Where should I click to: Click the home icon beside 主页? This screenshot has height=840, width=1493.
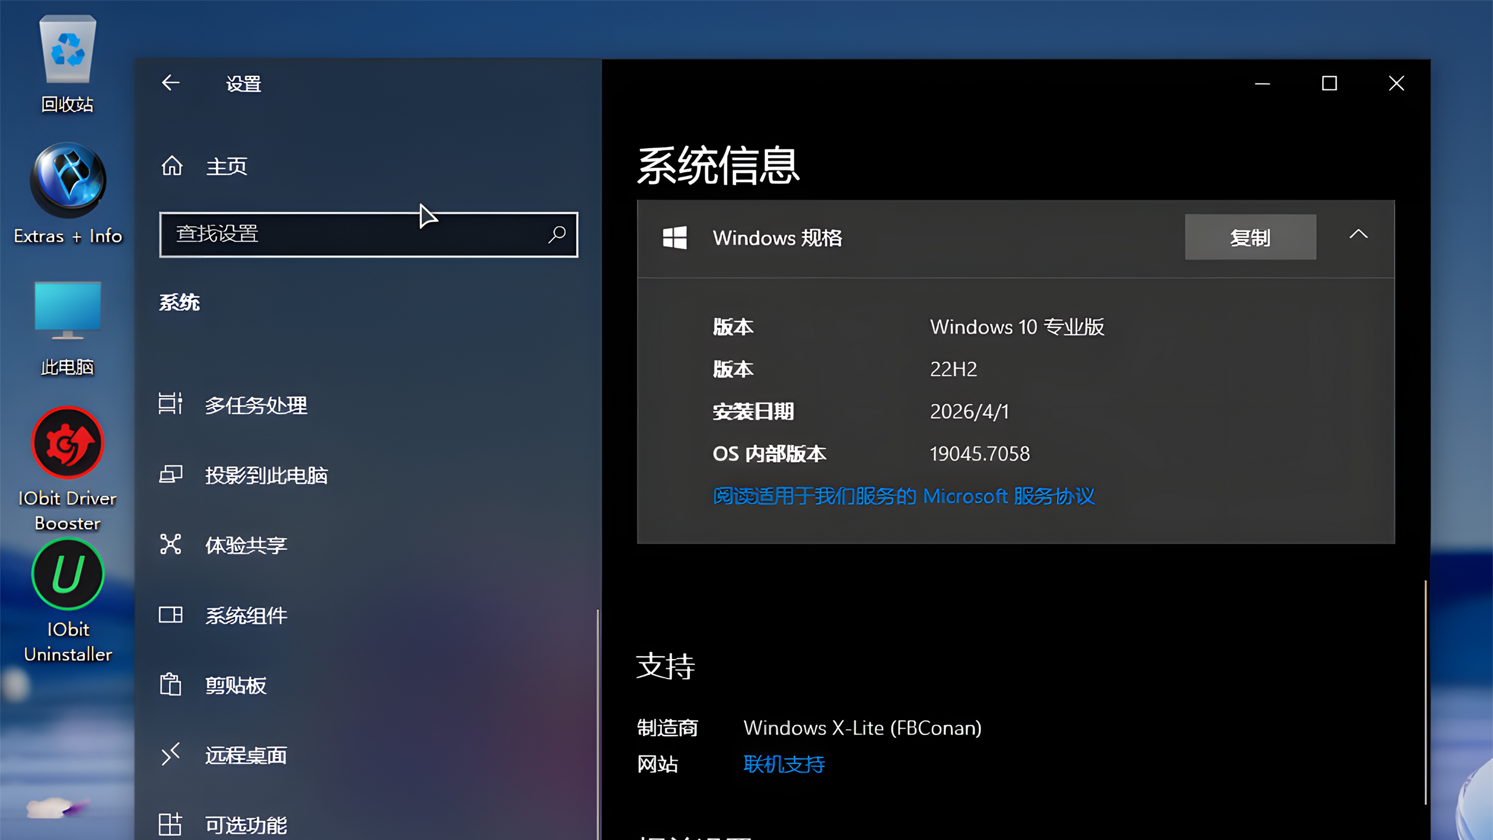[x=172, y=166]
